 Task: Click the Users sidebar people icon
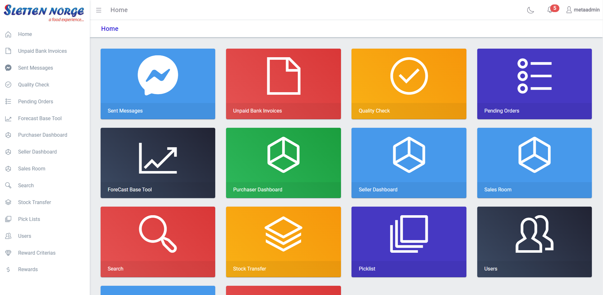8,236
